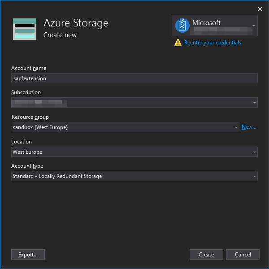Click the yellow warning triangle icon

tap(178, 43)
